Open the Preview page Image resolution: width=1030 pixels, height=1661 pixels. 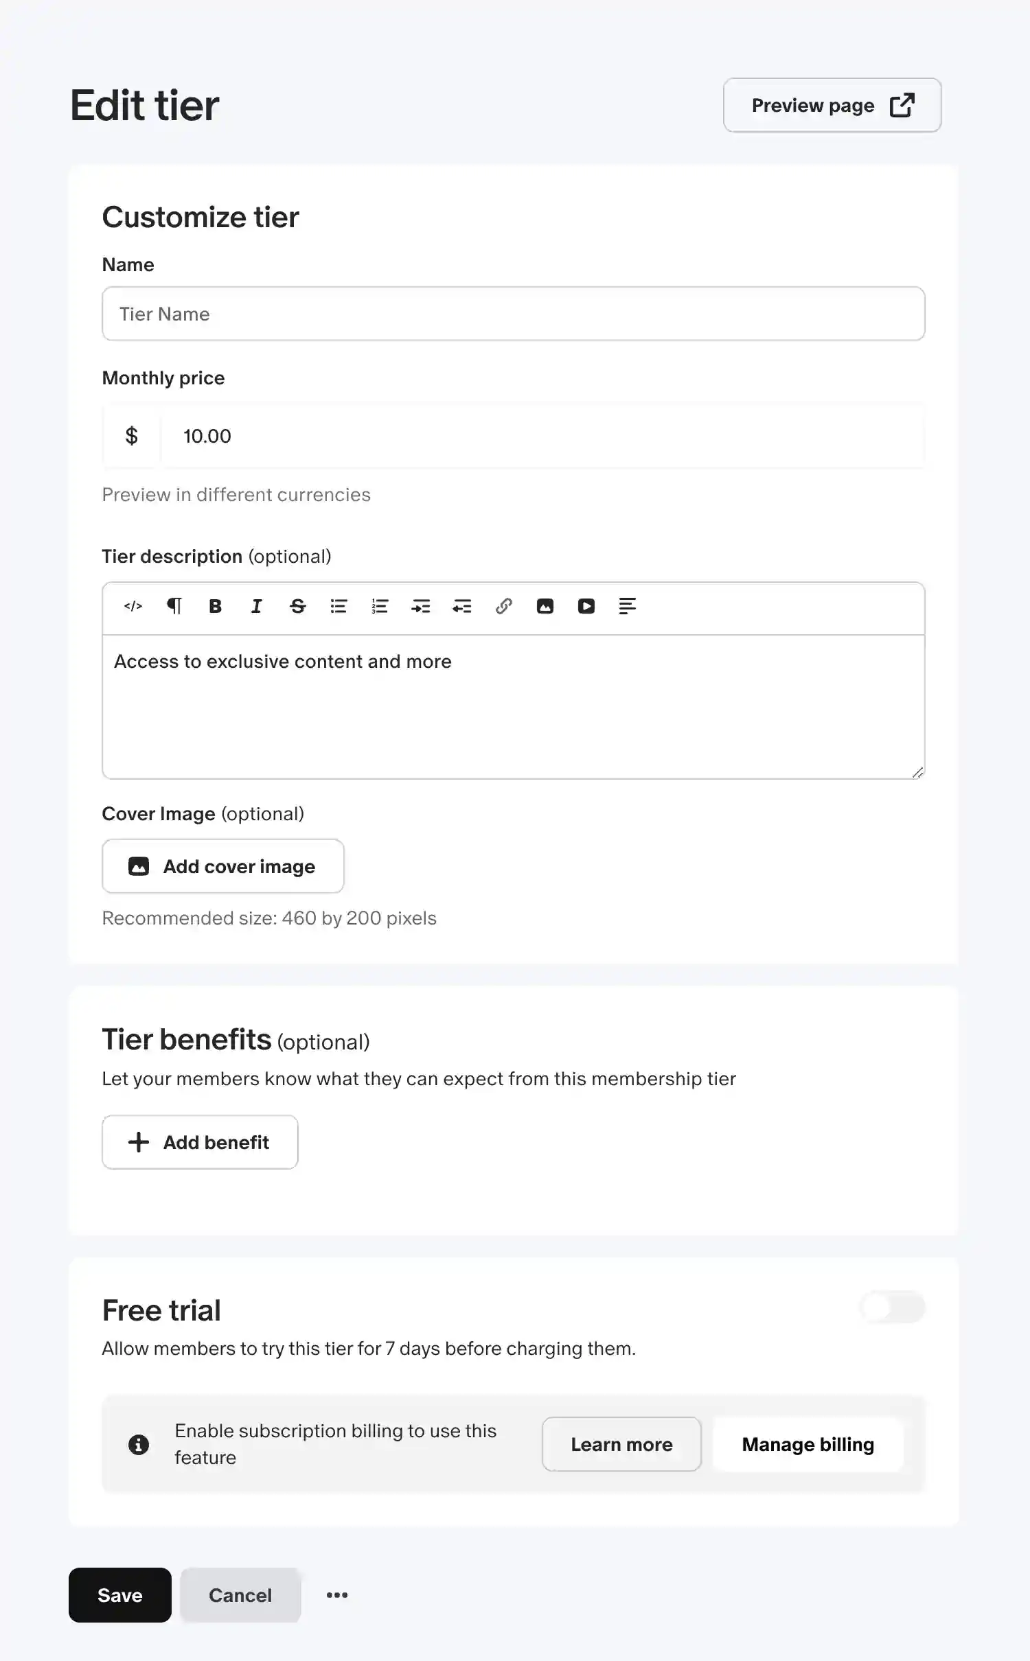(x=832, y=105)
